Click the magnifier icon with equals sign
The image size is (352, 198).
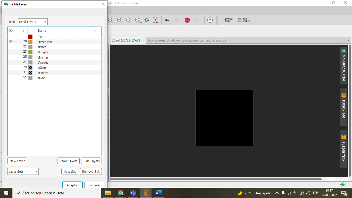129,20
